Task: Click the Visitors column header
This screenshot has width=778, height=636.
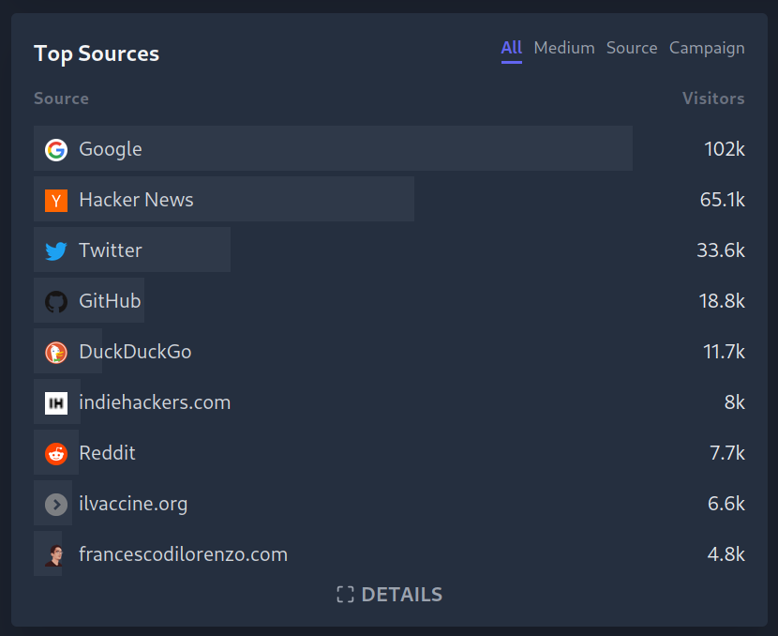Action: 713,98
